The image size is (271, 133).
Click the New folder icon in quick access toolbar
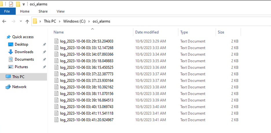[x=18, y=4]
